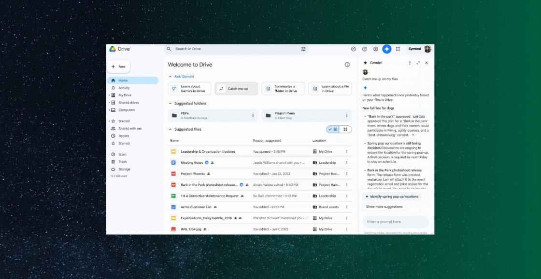The image size is (541, 279).
Task: Click the Location column header
Action: [x=319, y=140]
